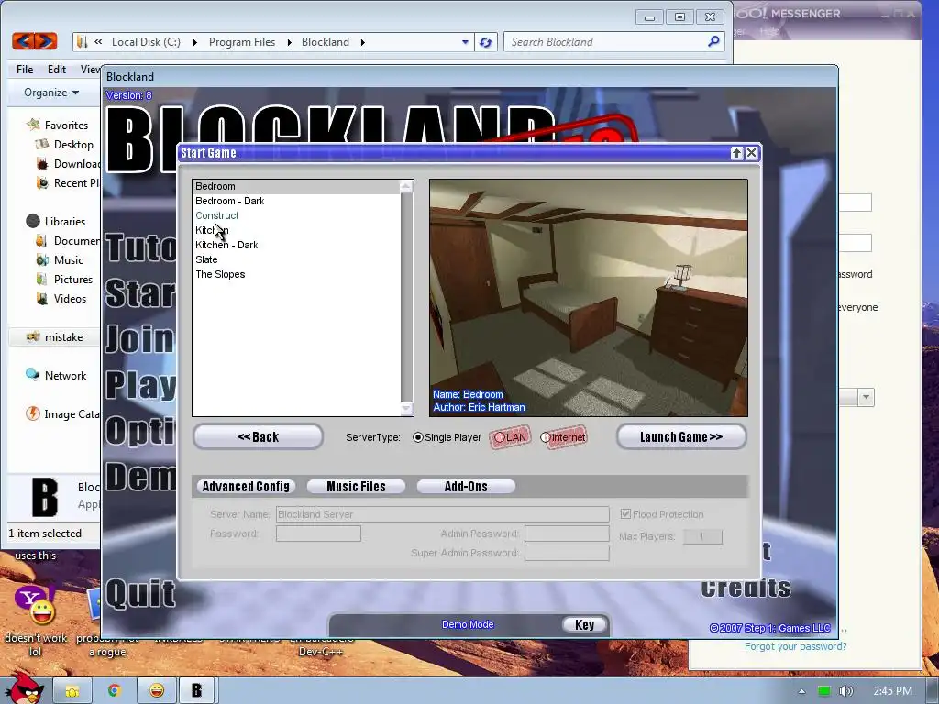The width and height of the screenshot is (939, 704).
Task: Open Chrome from the taskbar
Action: pyautogui.click(x=114, y=691)
